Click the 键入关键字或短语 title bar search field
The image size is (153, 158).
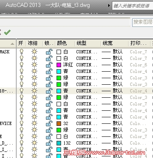(x=133, y=6)
